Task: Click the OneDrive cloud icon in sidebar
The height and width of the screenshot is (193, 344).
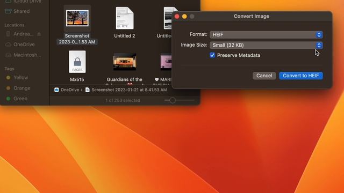Action: pos(8,44)
